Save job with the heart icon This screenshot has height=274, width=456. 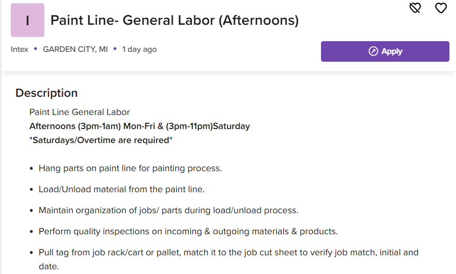(441, 8)
